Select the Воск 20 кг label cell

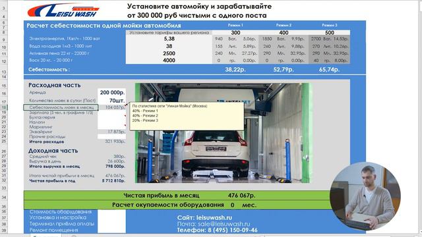pos(51,60)
